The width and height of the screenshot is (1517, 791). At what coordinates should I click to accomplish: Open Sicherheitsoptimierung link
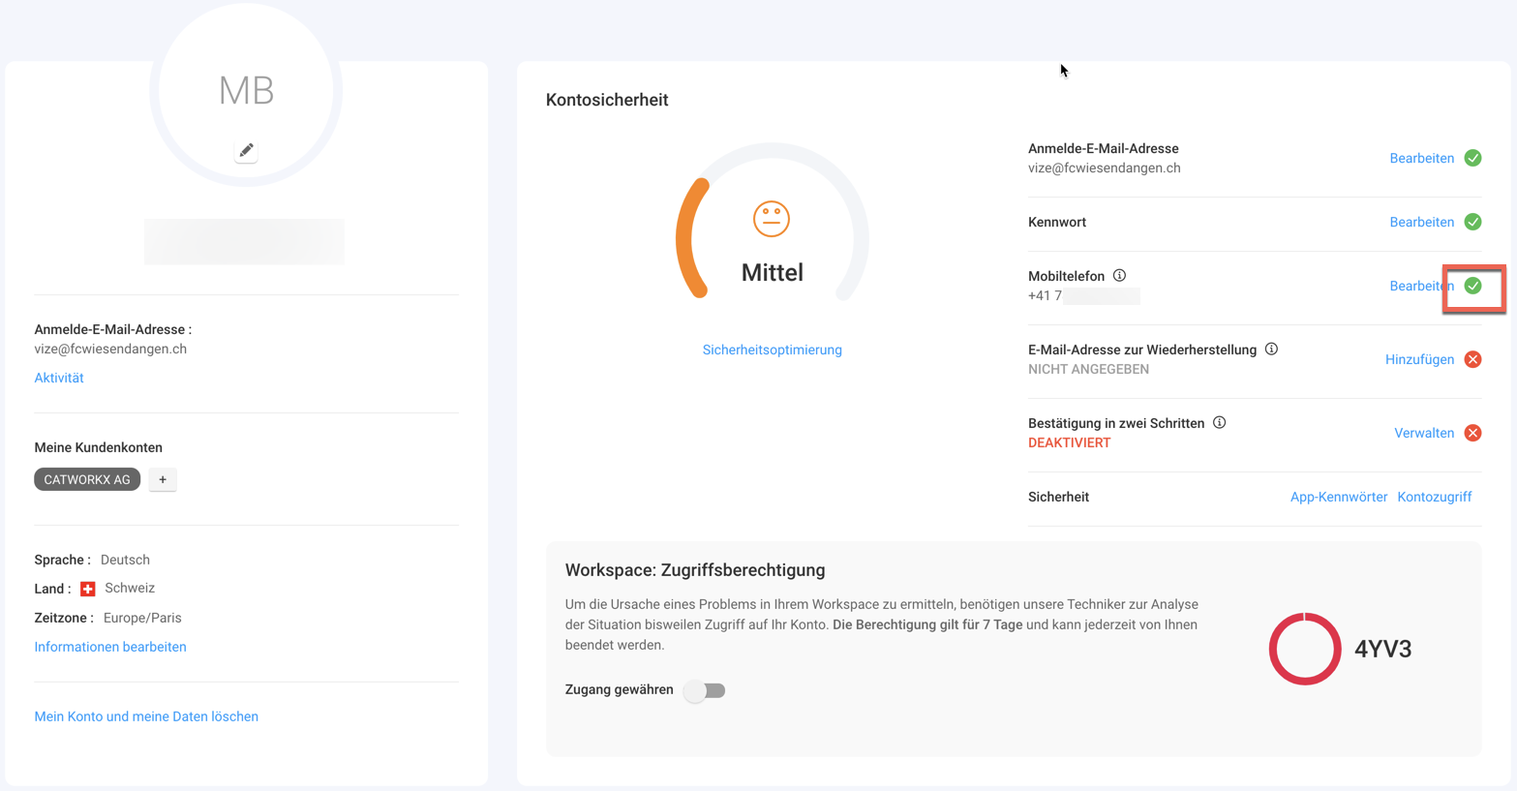(772, 350)
